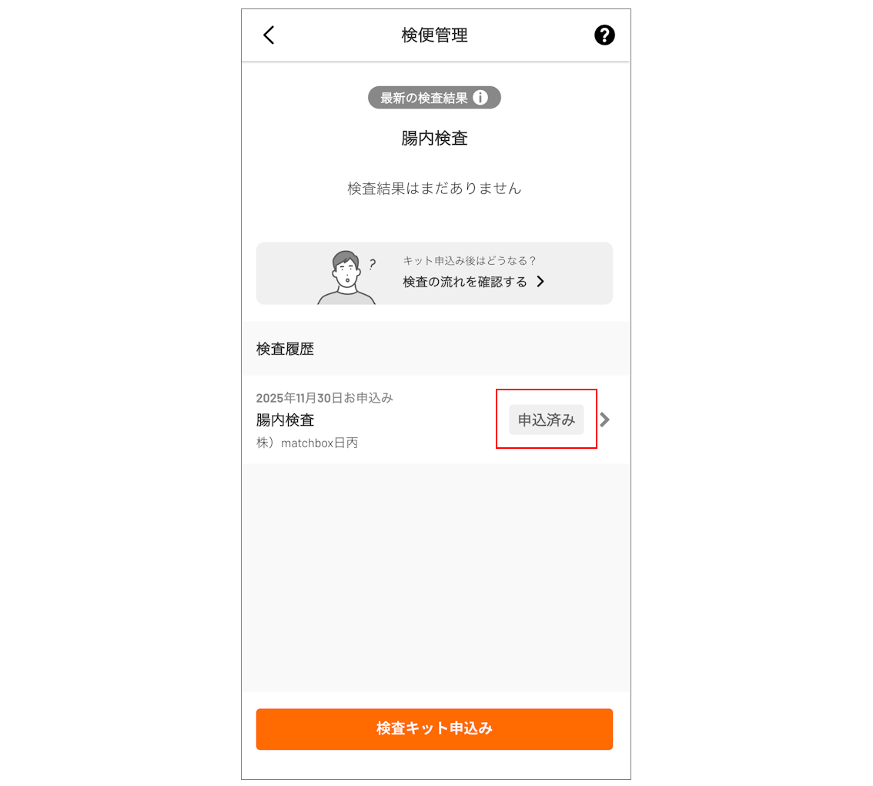Tap the confused person illustration
Viewport: 873px width, 786px height.
(x=347, y=276)
